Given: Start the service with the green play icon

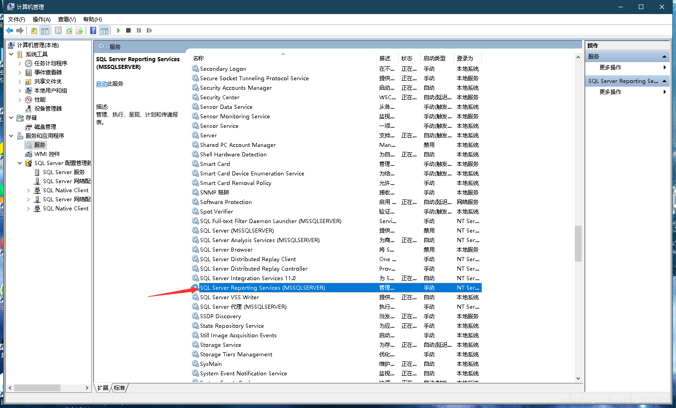Looking at the screenshot, I should (118, 30).
